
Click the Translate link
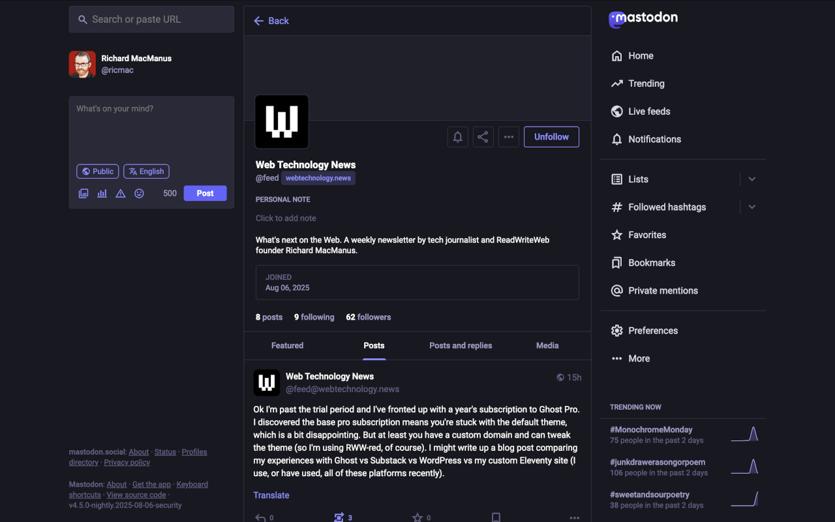(x=271, y=495)
